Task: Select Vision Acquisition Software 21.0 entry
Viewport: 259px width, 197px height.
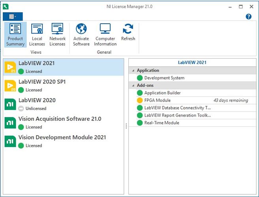Action: 64,123
